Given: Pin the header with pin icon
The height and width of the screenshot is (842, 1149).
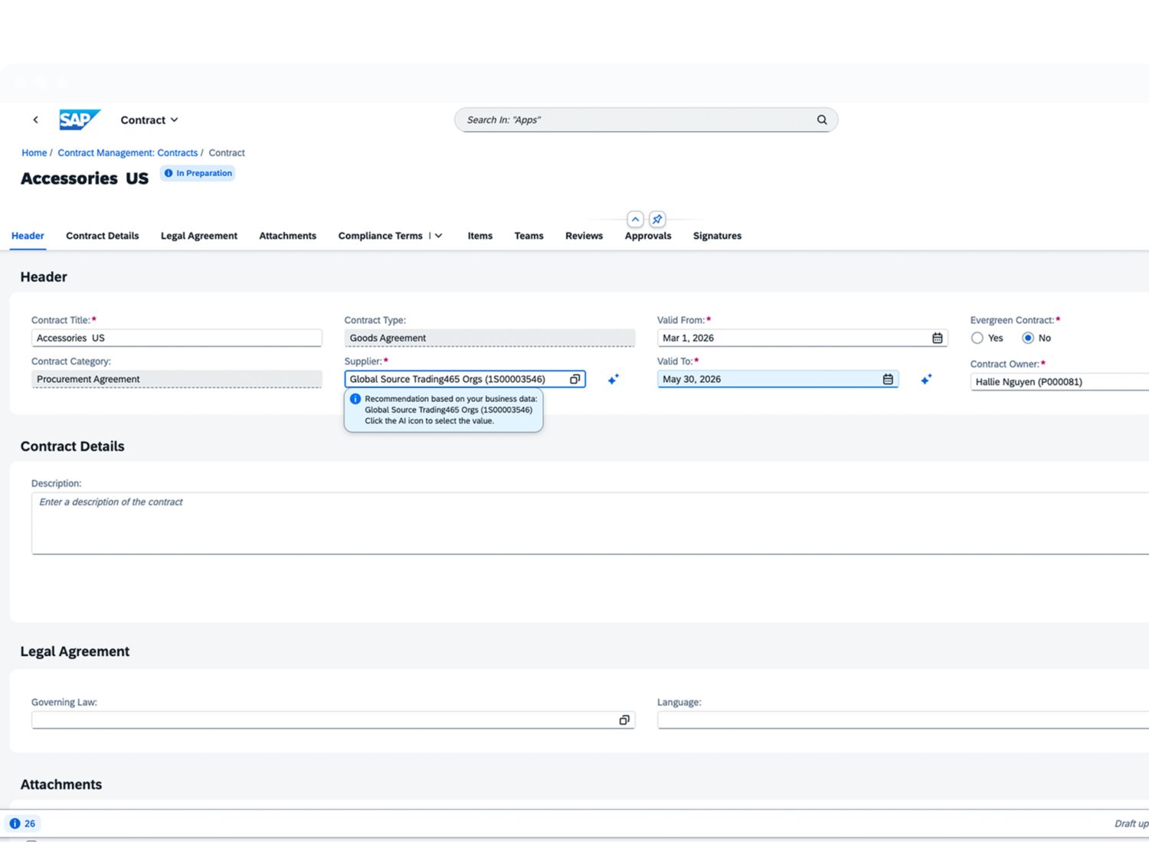Looking at the screenshot, I should pyautogui.click(x=657, y=220).
